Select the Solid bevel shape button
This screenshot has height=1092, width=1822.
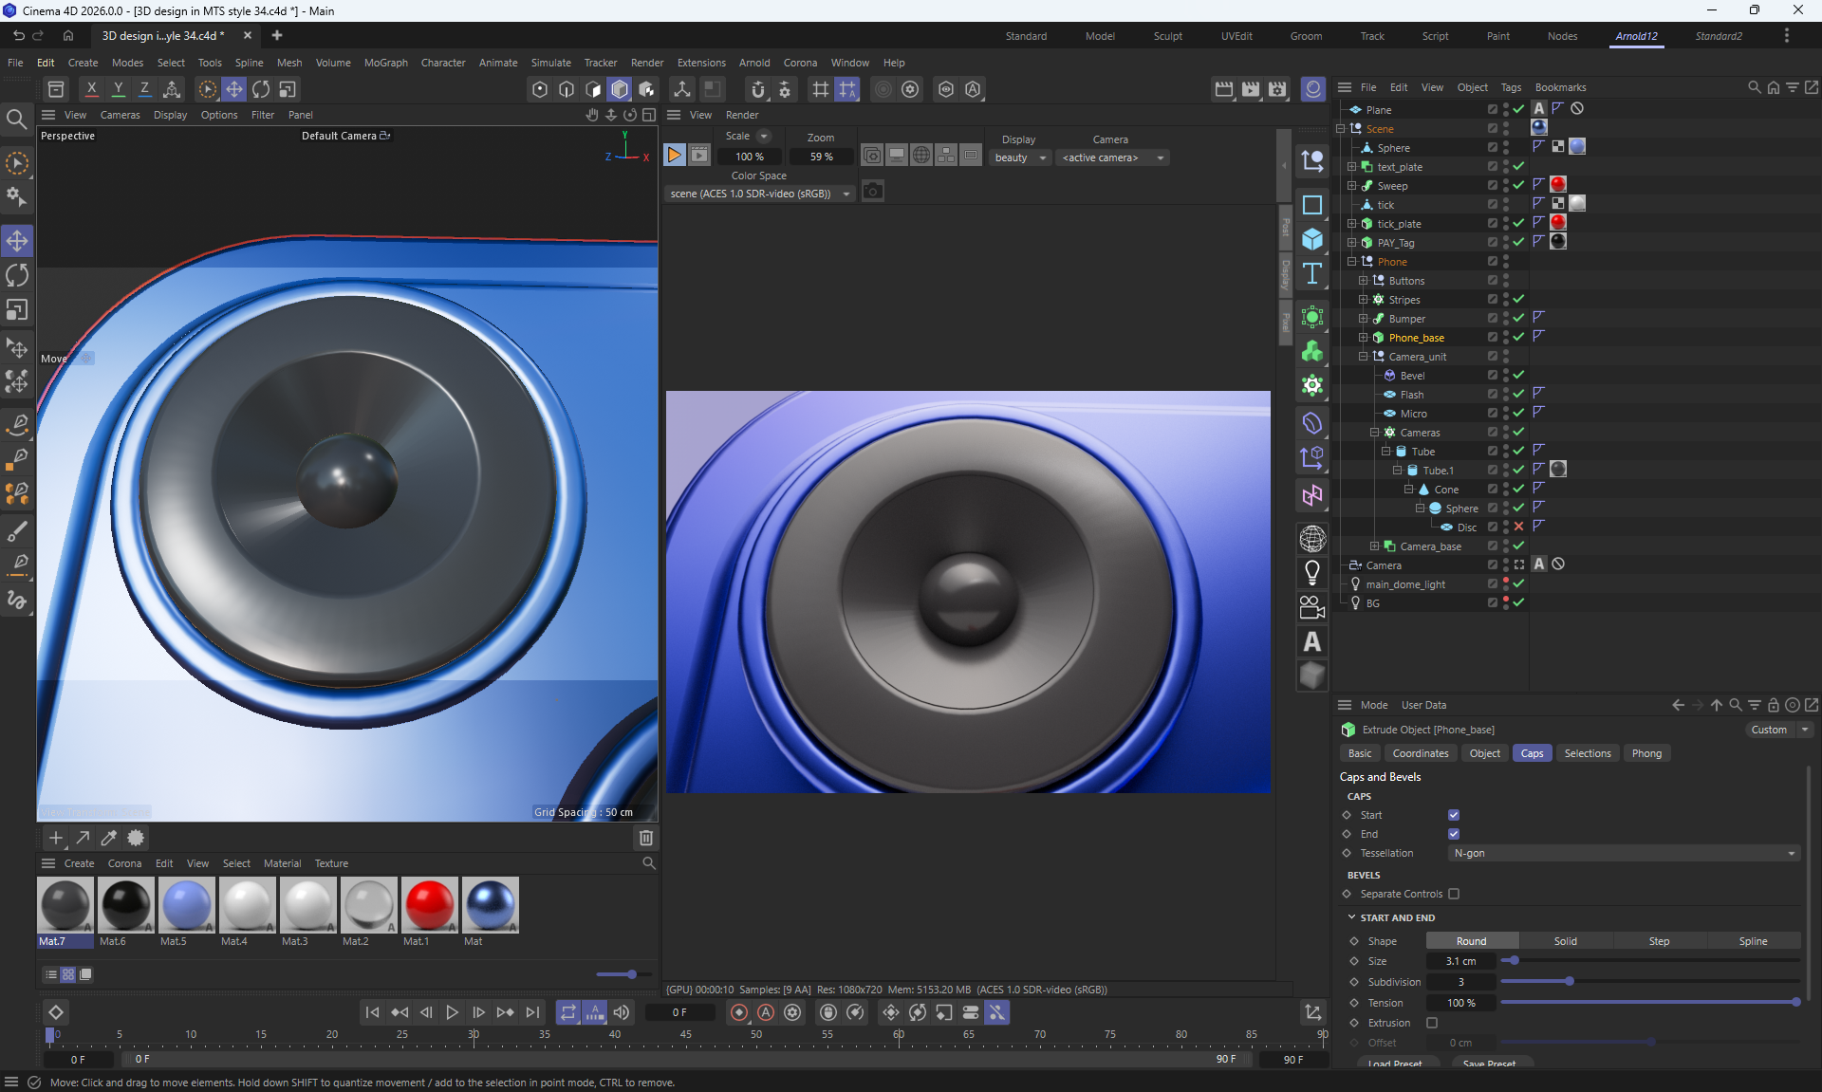(x=1565, y=941)
